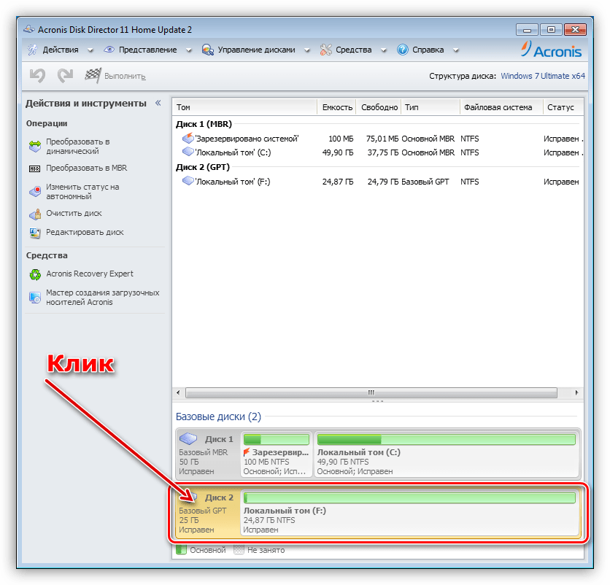Click the bootable media builder icon

pyautogui.click(x=35, y=298)
